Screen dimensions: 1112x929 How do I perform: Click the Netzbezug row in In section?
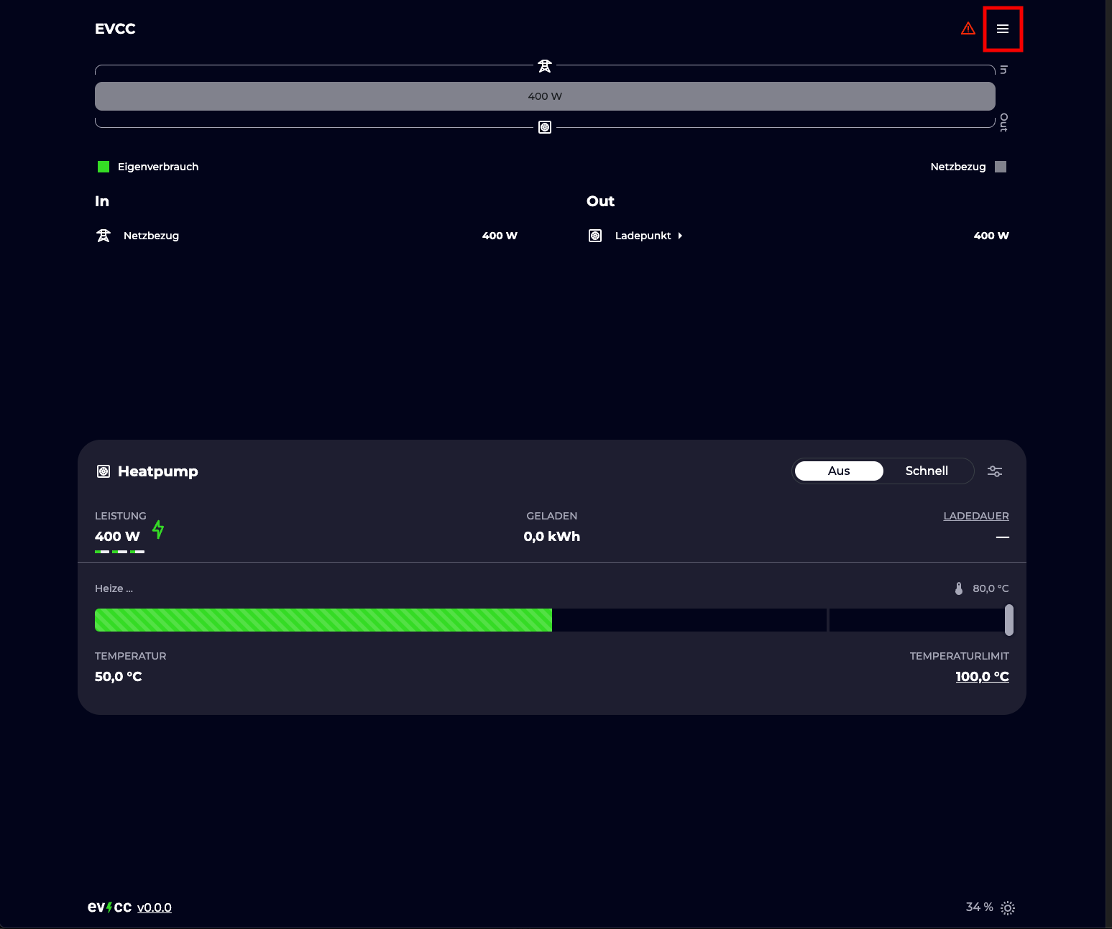(151, 236)
